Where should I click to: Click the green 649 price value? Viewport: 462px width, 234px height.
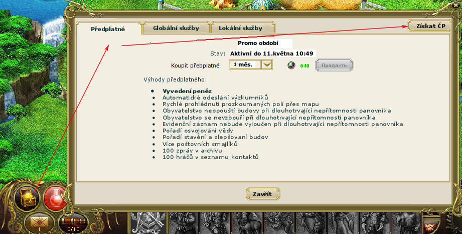click(304, 66)
